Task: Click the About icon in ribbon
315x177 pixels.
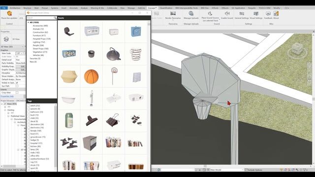Action: tap(276, 13)
